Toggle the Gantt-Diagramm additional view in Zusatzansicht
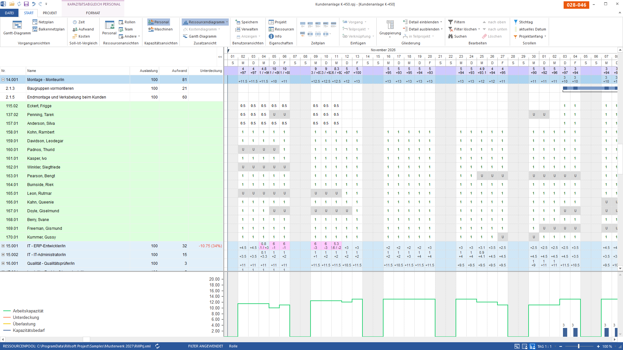 (x=200, y=36)
